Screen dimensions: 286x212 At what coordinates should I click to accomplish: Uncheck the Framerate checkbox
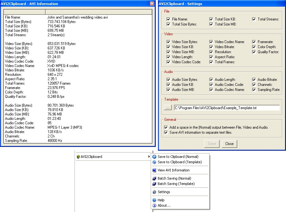point(254,42)
